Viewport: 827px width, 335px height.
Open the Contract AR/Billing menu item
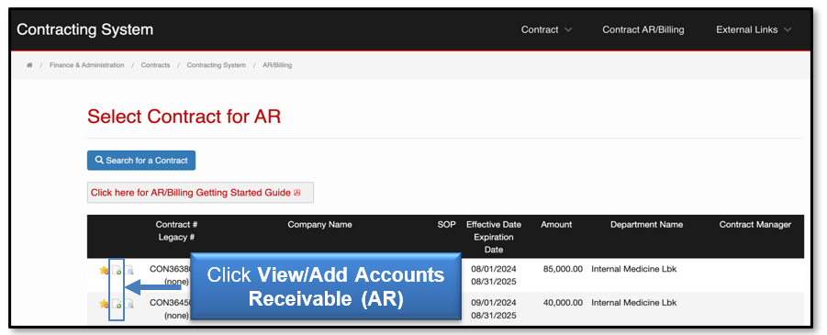tap(643, 29)
